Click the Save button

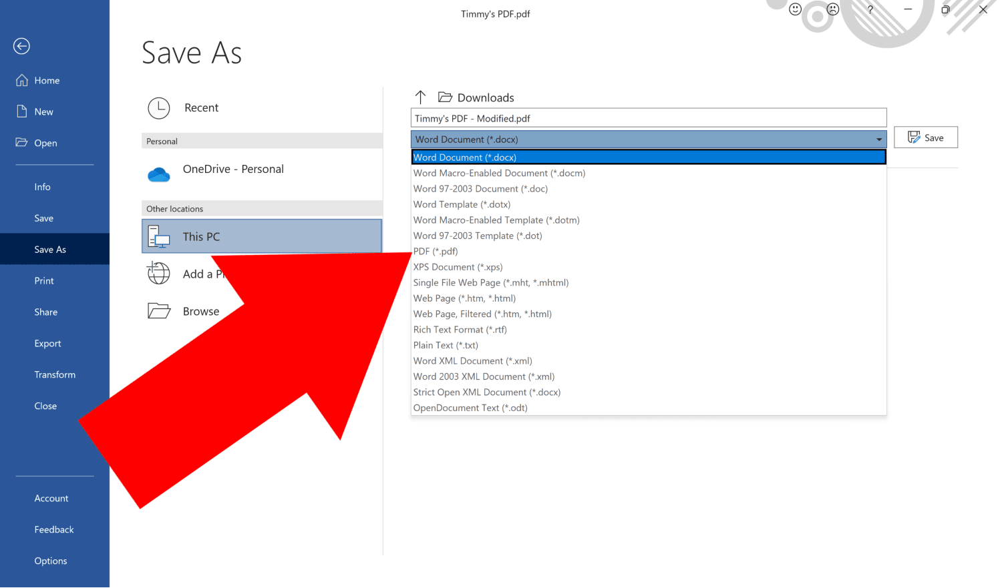pos(926,137)
